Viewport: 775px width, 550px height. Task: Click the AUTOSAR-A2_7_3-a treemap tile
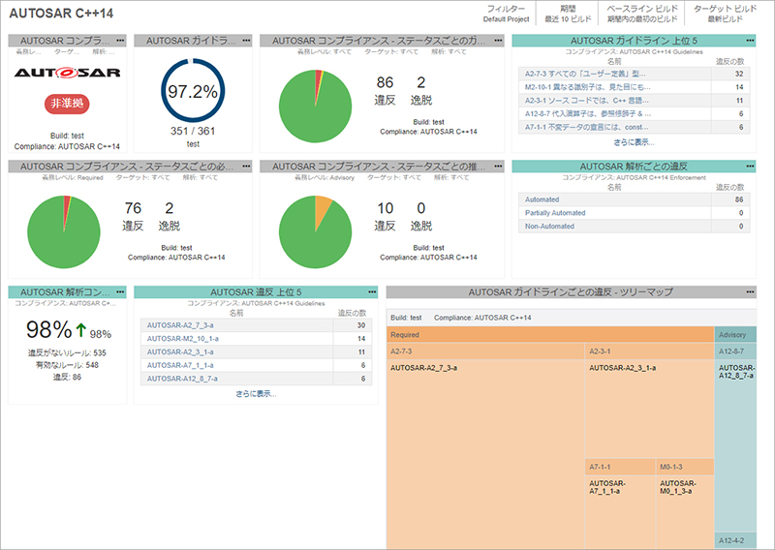coord(485,455)
